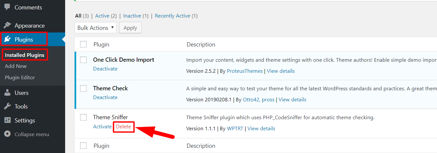
Task: Deactivate One Click Demo Import
Action: pyautogui.click(x=105, y=69)
